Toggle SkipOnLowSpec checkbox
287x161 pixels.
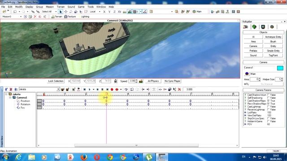(x=268, y=119)
